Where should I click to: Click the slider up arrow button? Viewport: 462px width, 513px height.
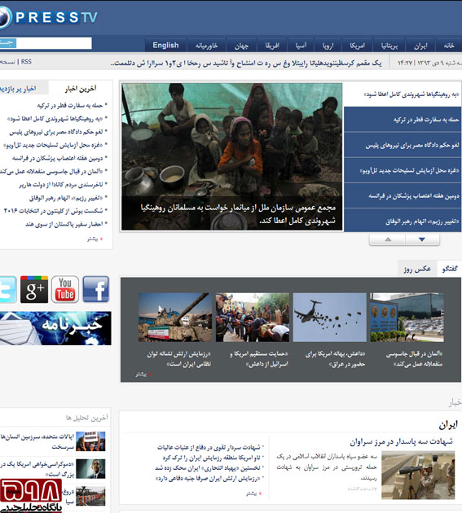tap(388, 239)
